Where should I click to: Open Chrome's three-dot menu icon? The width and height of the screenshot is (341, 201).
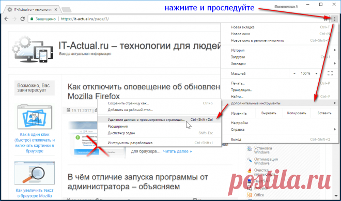[335, 19]
